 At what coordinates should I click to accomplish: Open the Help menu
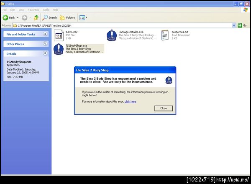(55, 10)
